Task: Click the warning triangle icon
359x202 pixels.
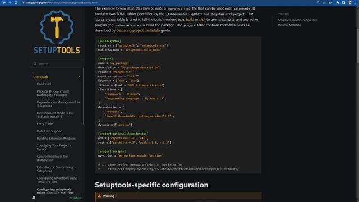Action: pyautogui.click(x=99, y=196)
